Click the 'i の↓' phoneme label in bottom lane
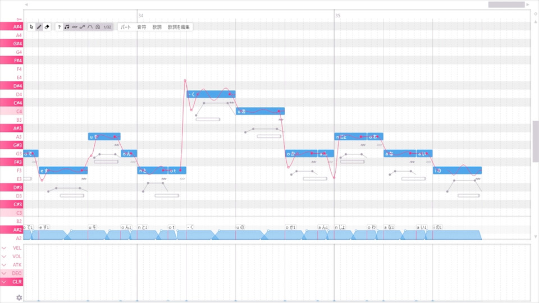 438,227
